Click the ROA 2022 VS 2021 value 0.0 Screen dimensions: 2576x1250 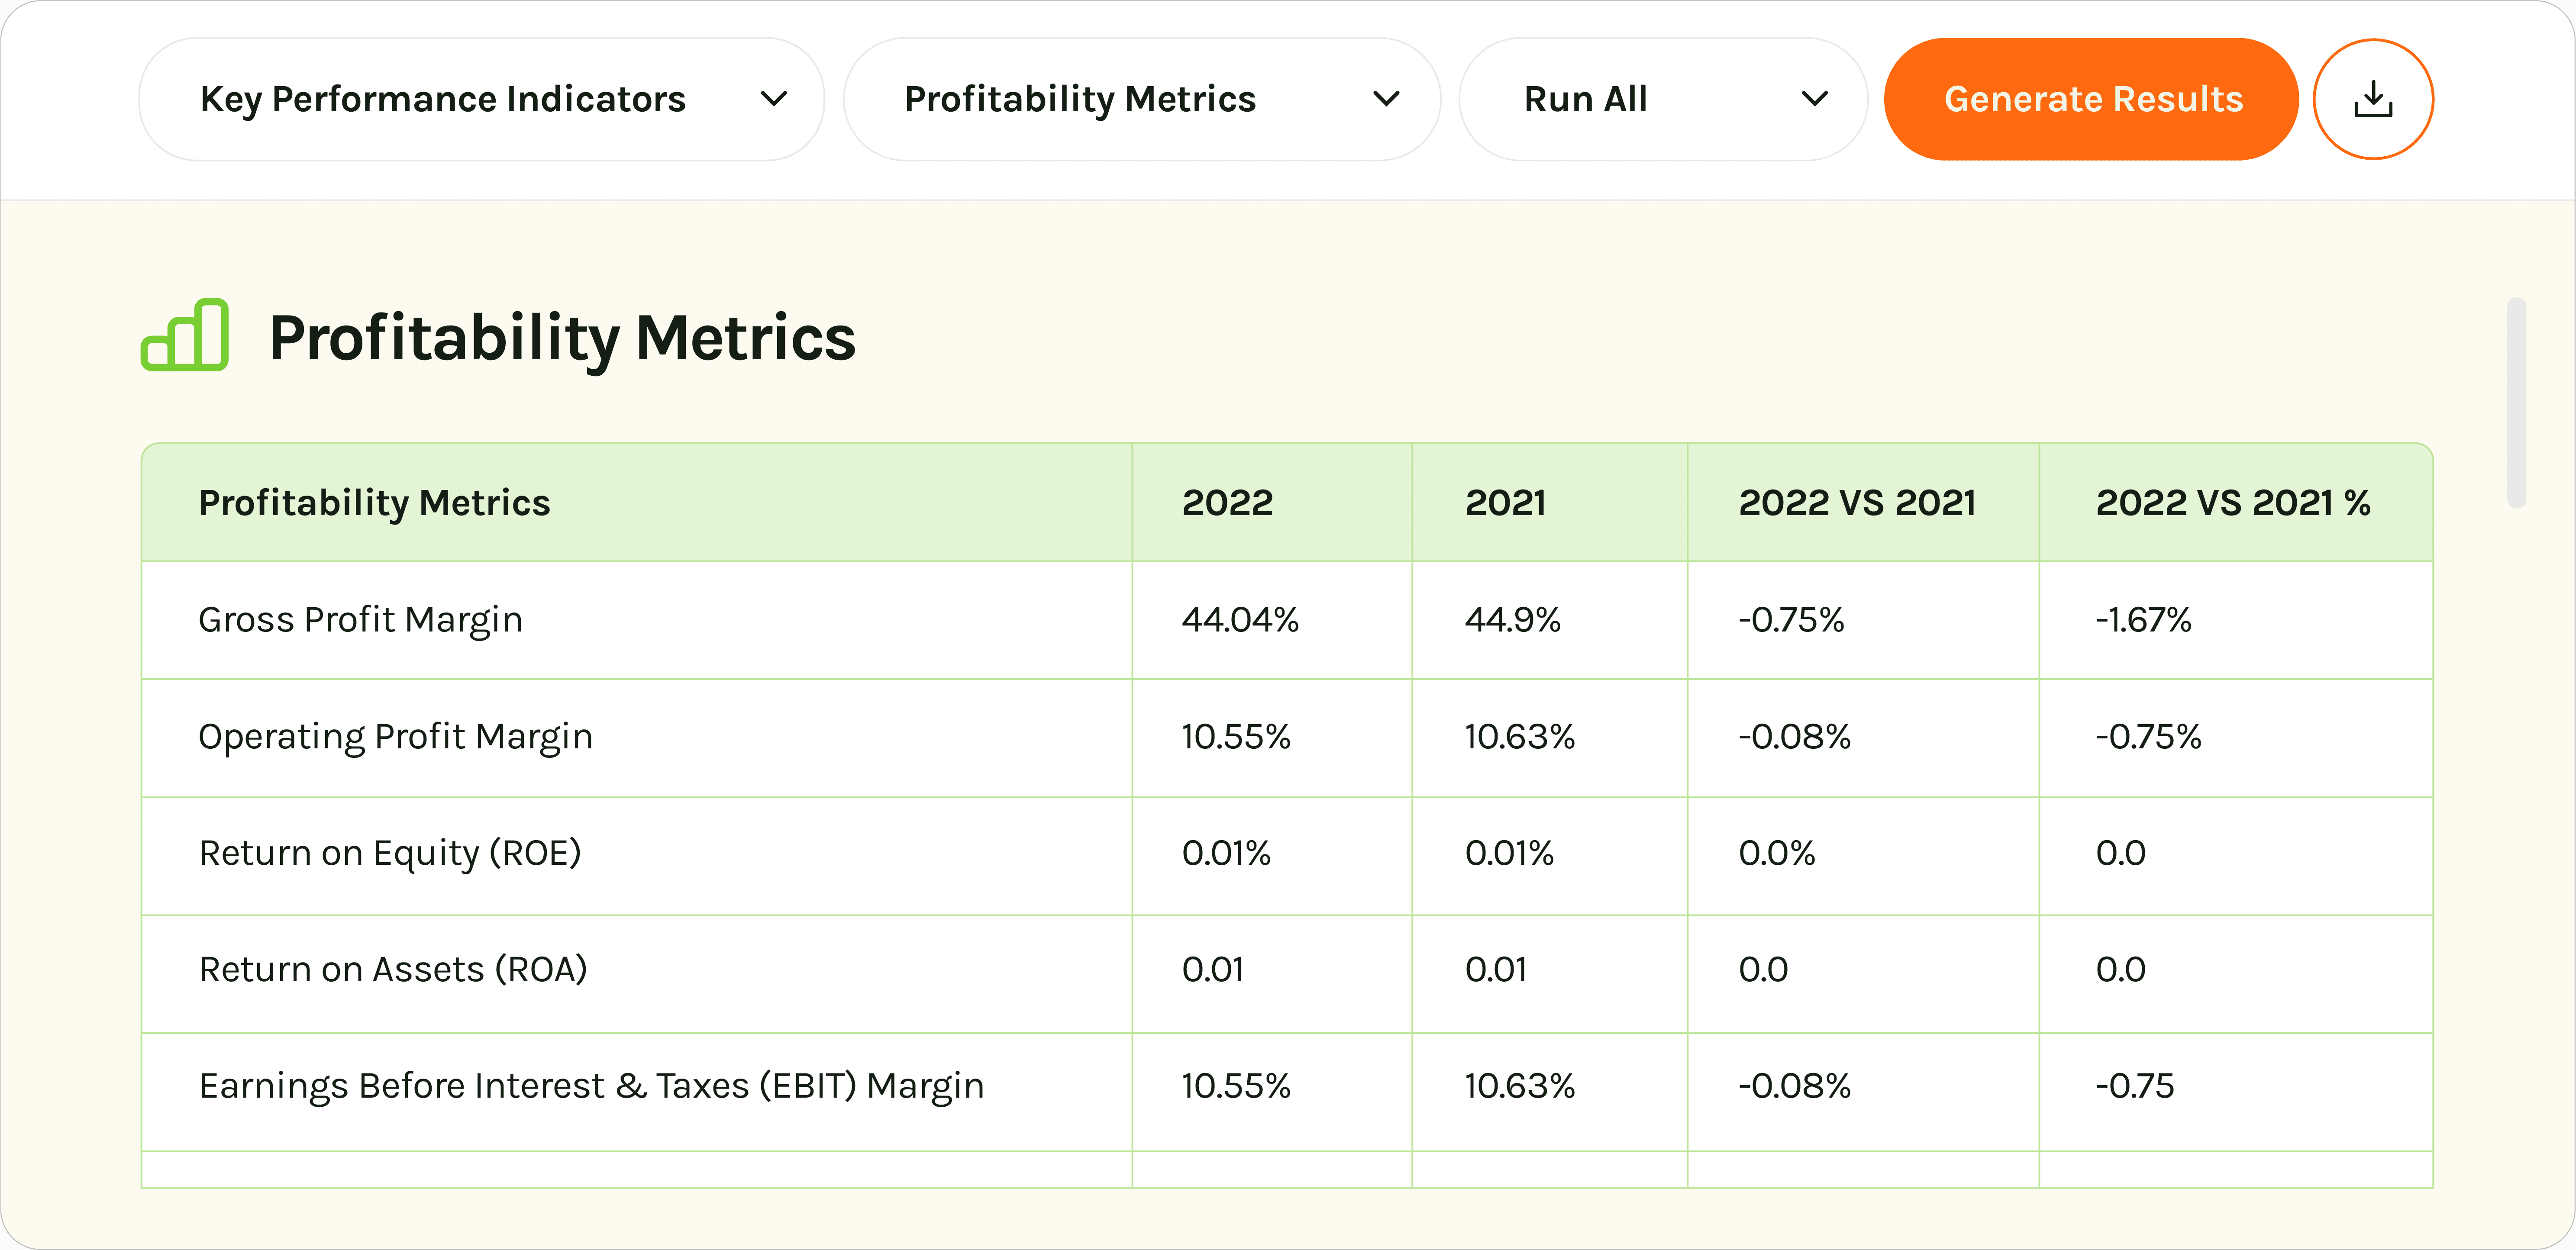click(1763, 970)
